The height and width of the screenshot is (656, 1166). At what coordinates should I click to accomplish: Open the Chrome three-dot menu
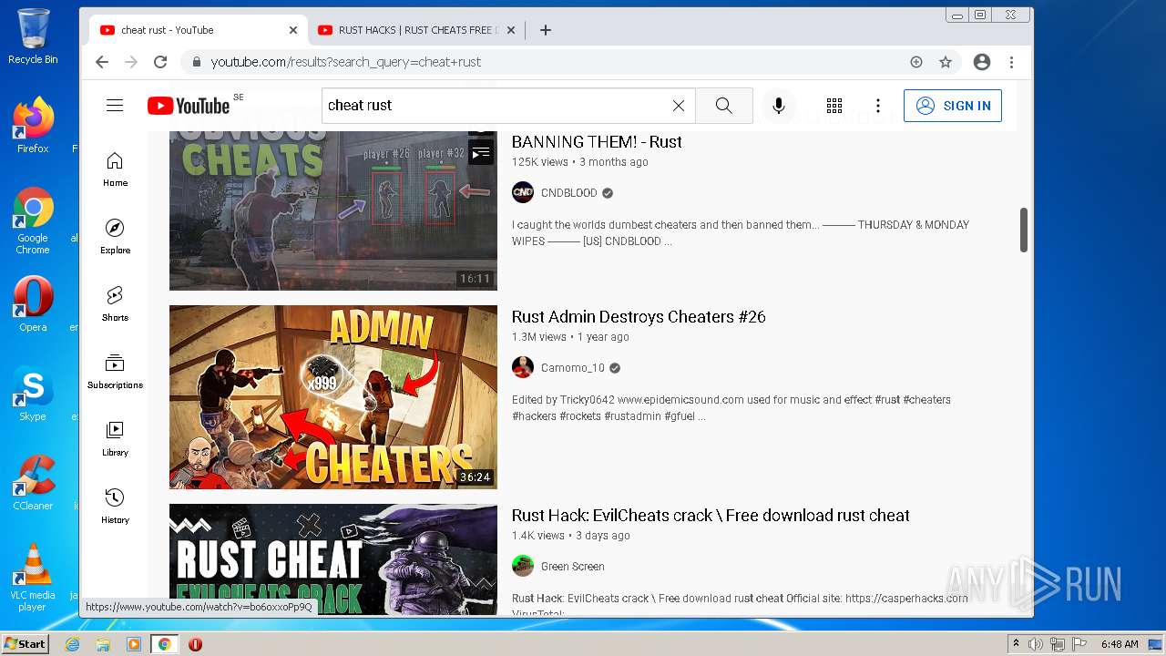click(x=1011, y=62)
